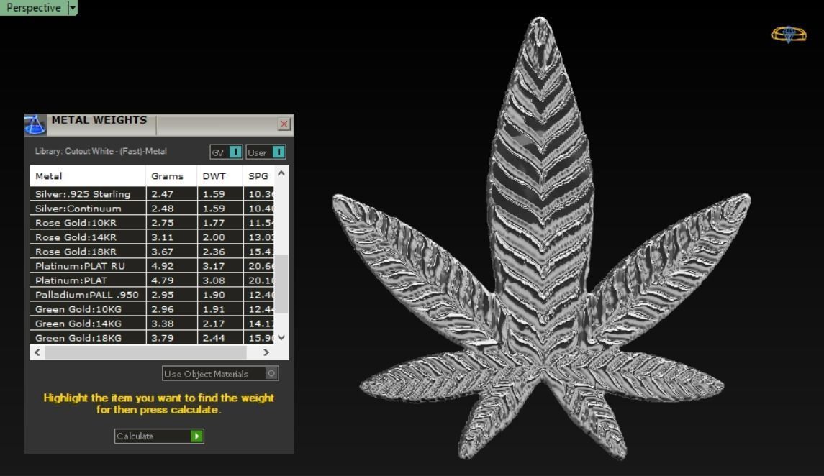The image size is (824, 476).
Task: Select the Platinum:PLAT row
Action: click(152, 280)
